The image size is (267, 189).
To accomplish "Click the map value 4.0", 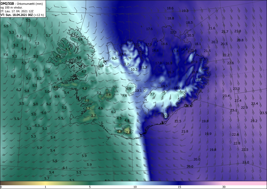I will coord(56,87).
